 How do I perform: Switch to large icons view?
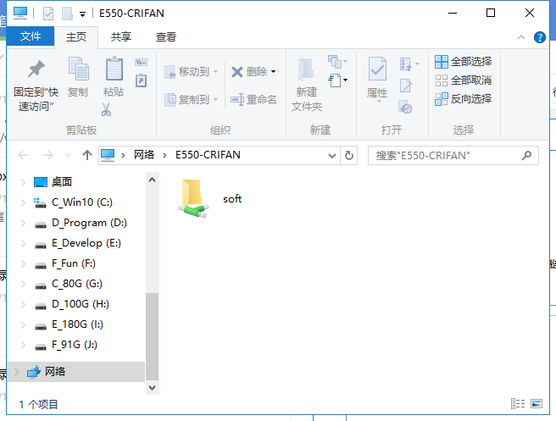pyautogui.click(x=537, y=403)
